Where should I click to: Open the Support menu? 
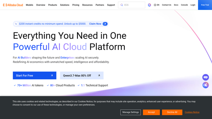pyautogui.click(x=111, y=5)
